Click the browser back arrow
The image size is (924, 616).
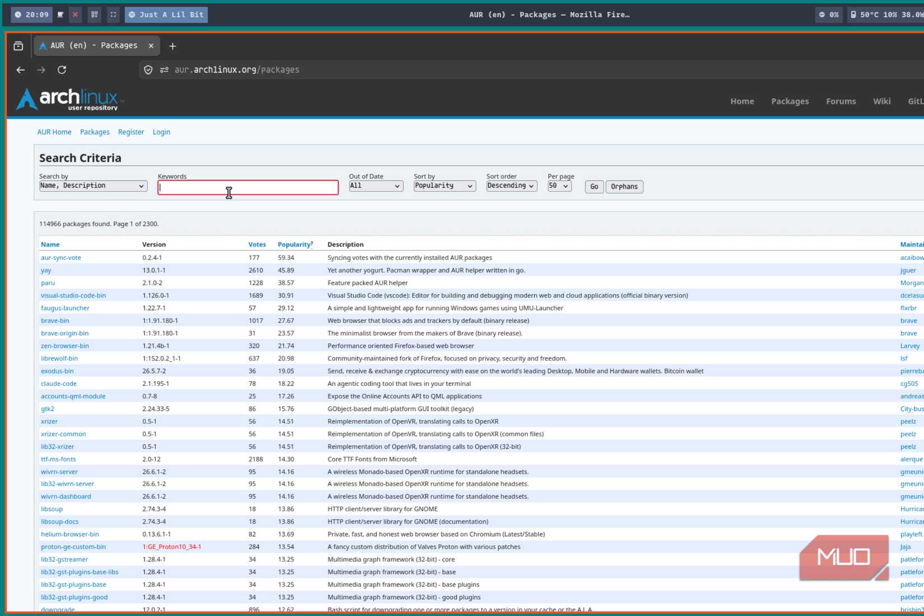tap(21, 70)
